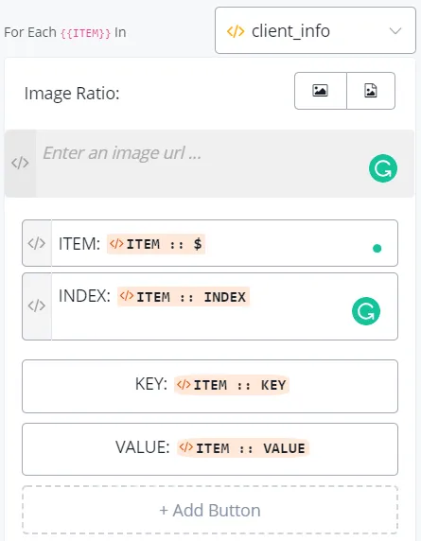Image resolution: width=421 pixels, height=541 pixels.
Task: Select the KEY button row
Action: 210,386
